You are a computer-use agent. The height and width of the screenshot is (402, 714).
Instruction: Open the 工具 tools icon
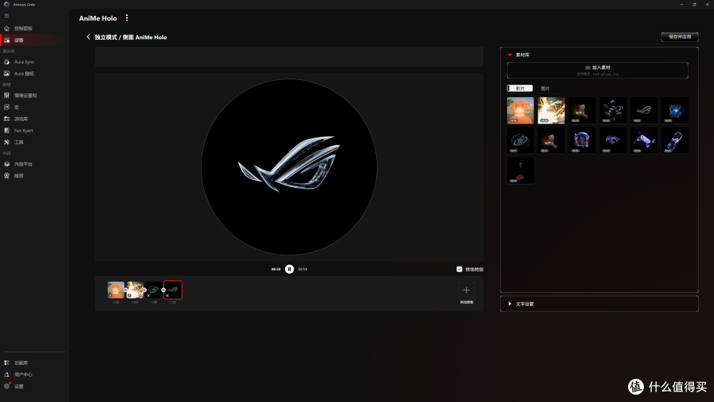pyautogui.click(x=7, y=142)
